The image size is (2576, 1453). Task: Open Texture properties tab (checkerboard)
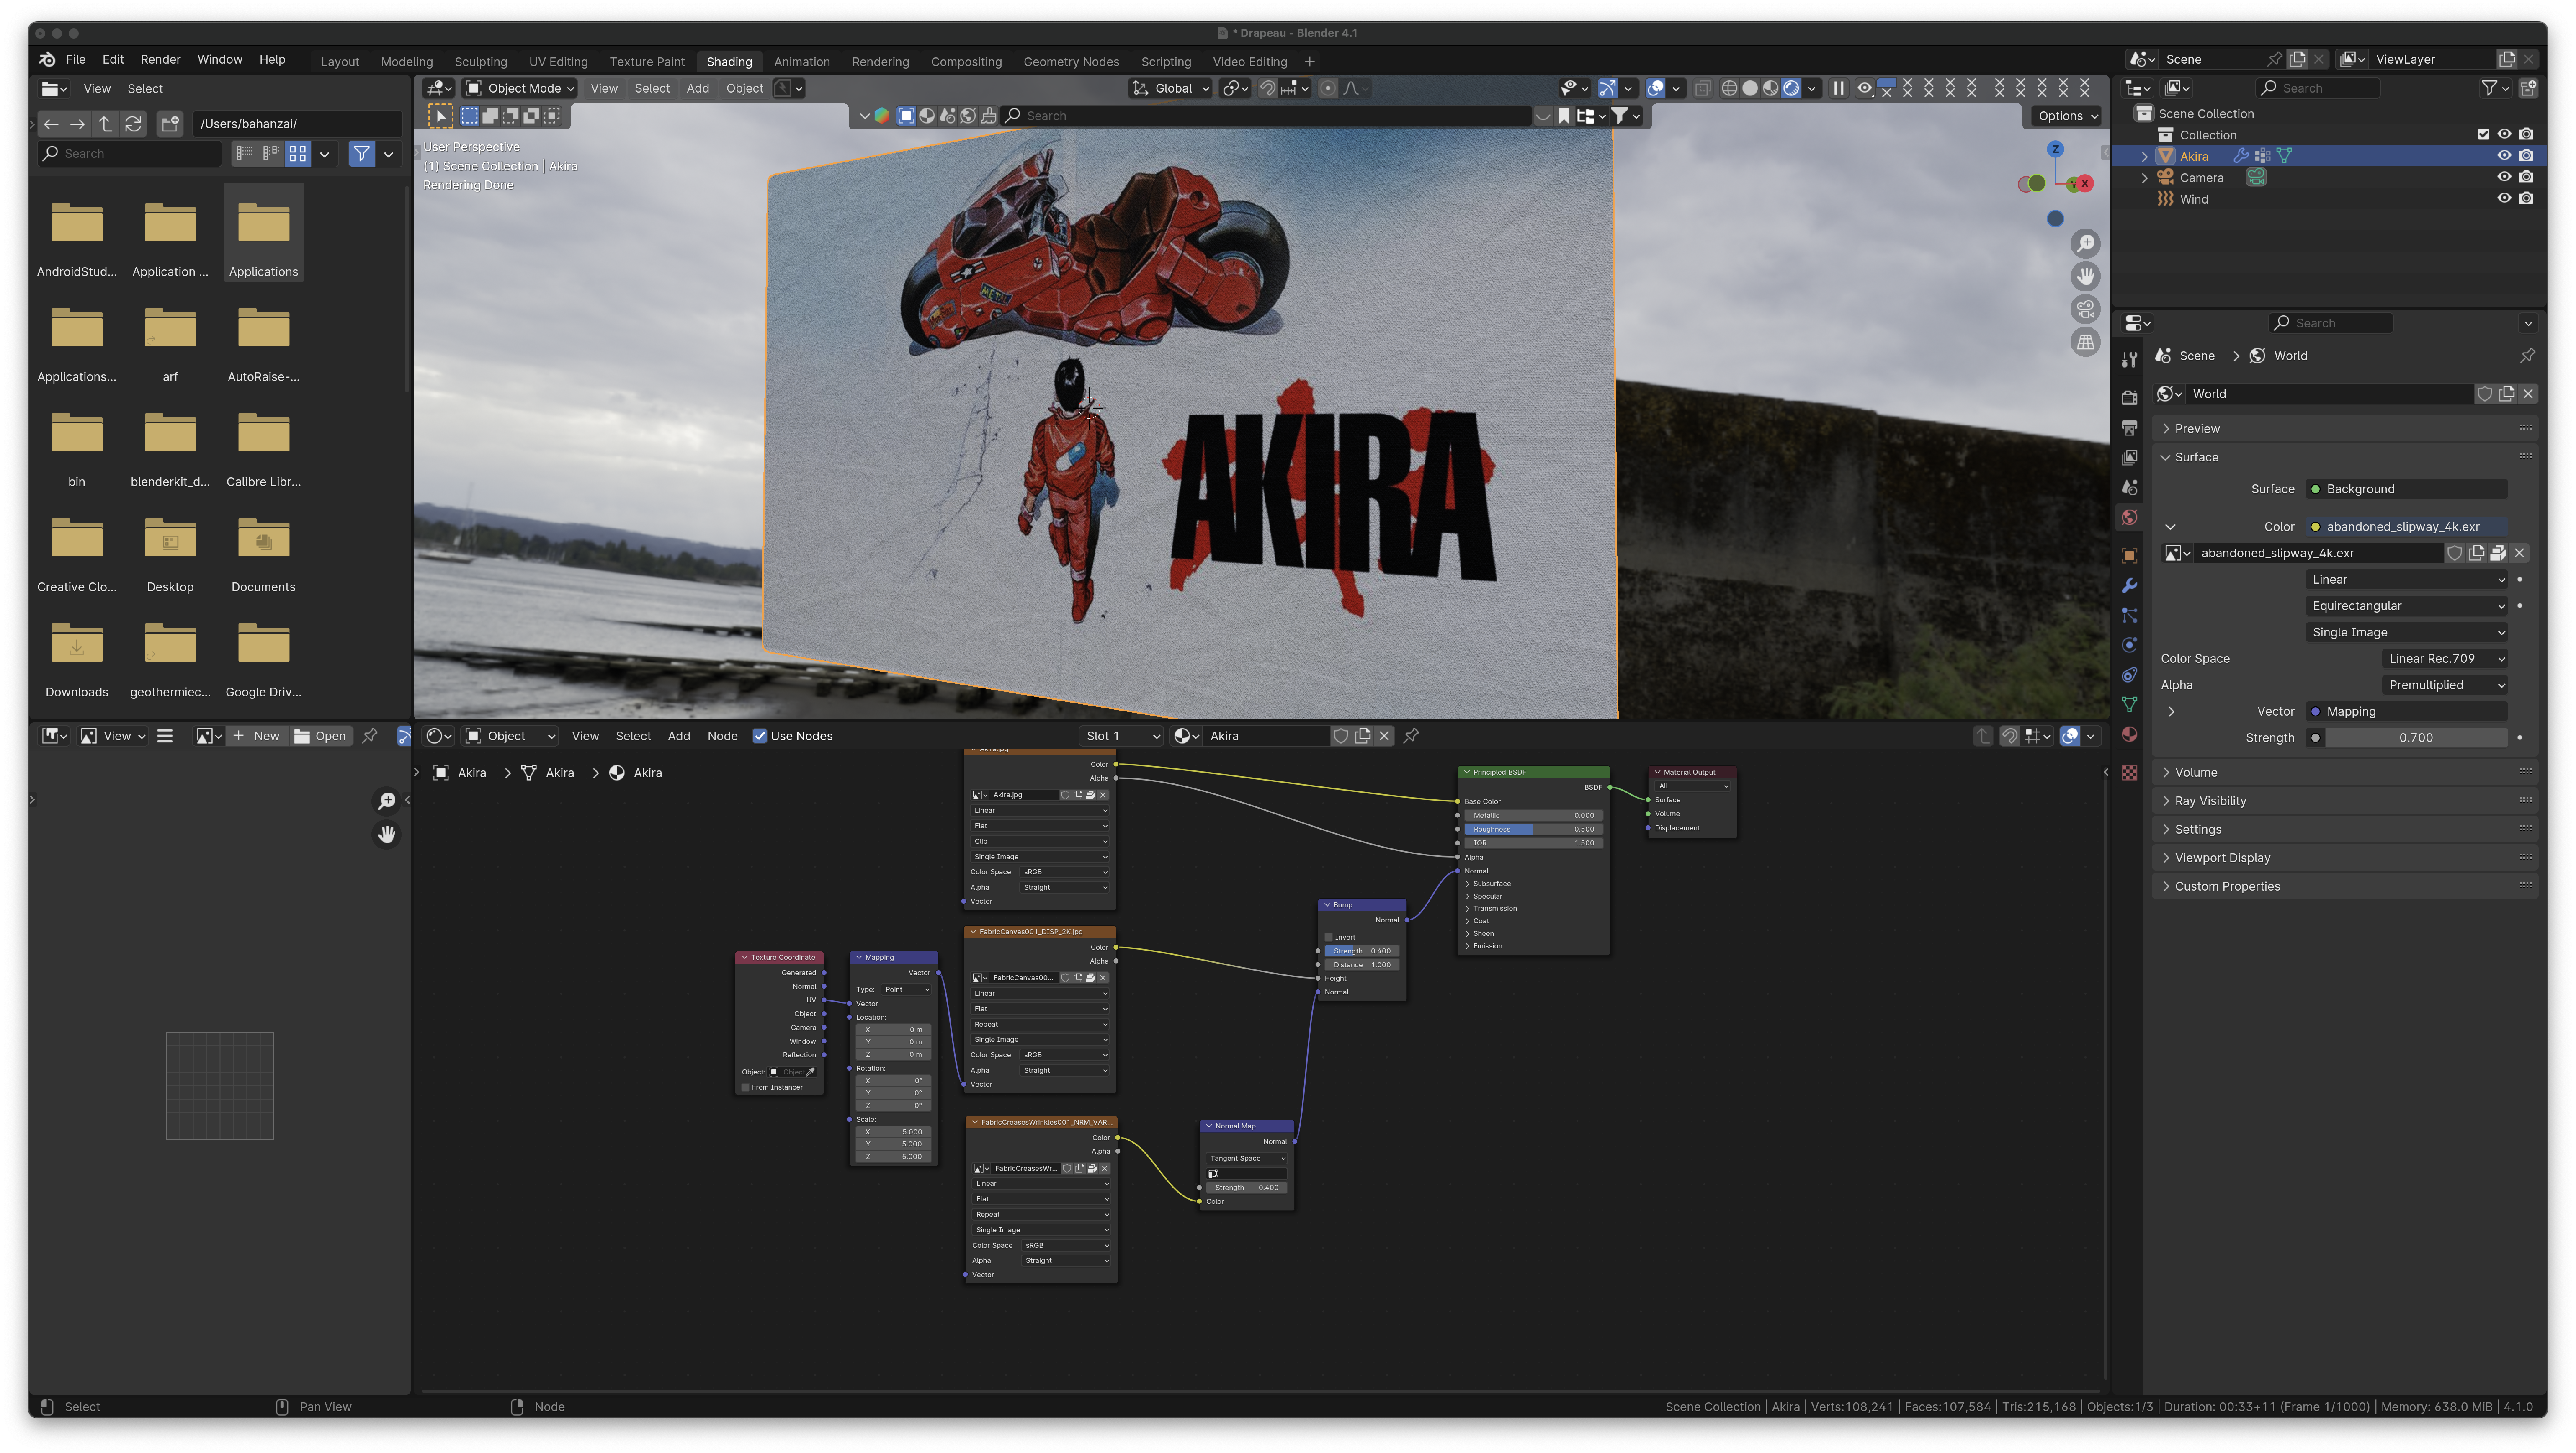[2129, 773]
